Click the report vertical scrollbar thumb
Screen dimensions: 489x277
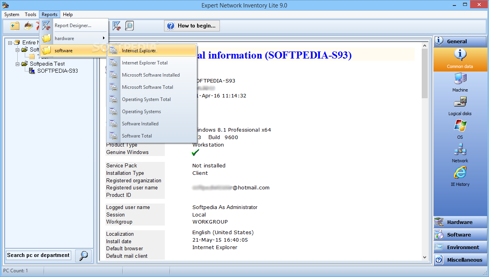click(424, 73)
